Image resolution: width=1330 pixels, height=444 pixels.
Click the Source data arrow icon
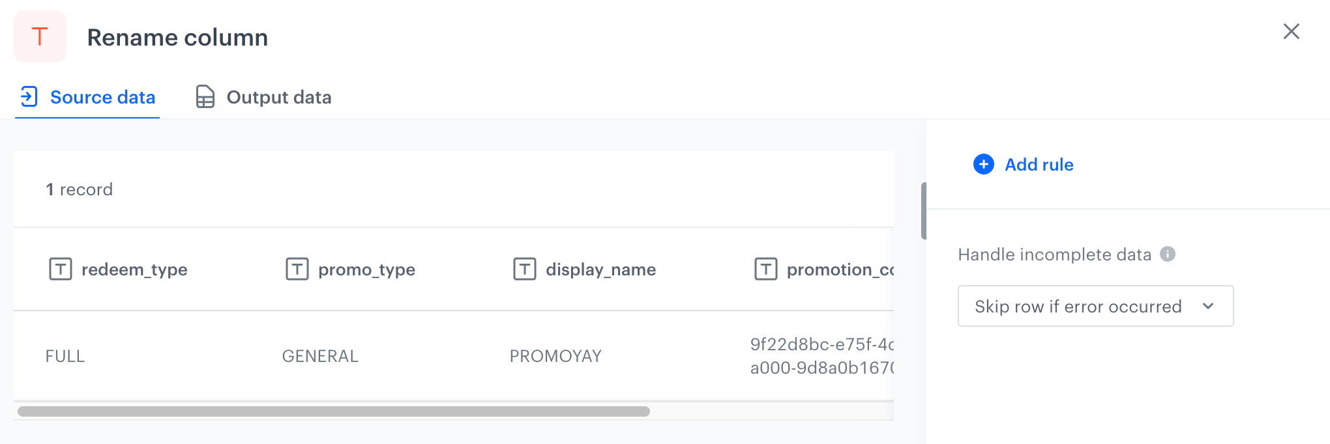[29, 96]
